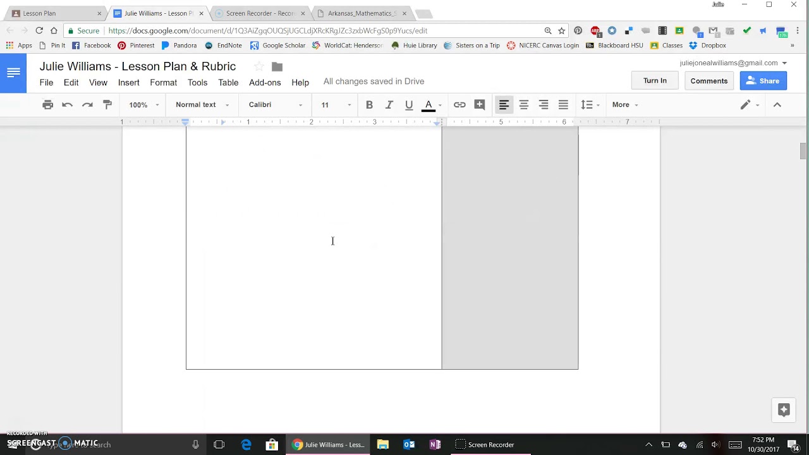The width and height of the screenshot is (809, 455).
Task: Justify the text
Action: point(563,105)
